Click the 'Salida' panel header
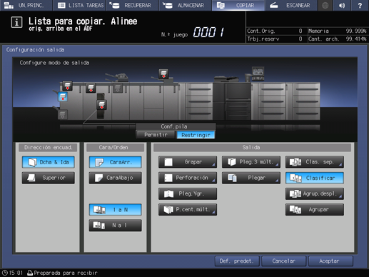 tap(252, 148)
